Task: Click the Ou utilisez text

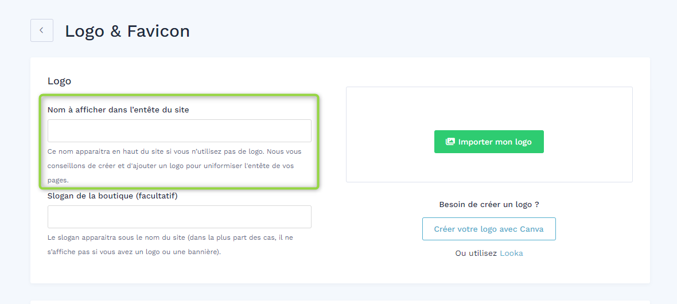Action: pyautogui.click(x=476, y=254)
